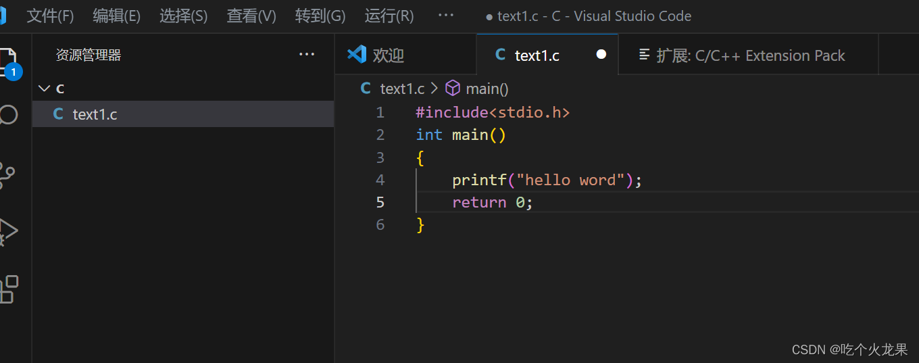The height and width of the screenshot is (363, 919).
Task: Click the C file icon beside text1.c in explorer
Action: pos(58,114)
